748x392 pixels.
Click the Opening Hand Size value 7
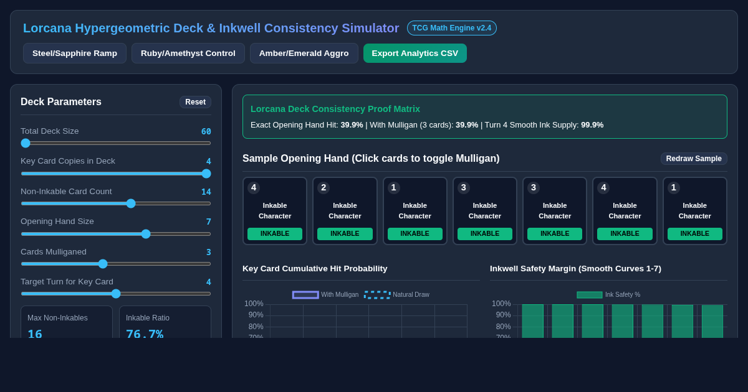tap(209, 222)
